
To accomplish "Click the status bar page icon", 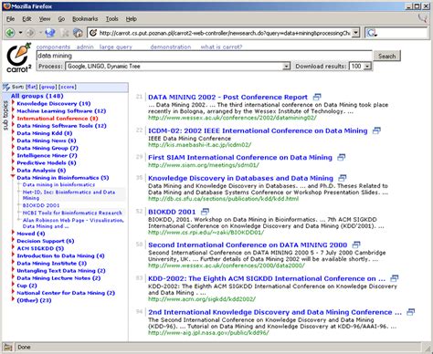I will (8, 348).
